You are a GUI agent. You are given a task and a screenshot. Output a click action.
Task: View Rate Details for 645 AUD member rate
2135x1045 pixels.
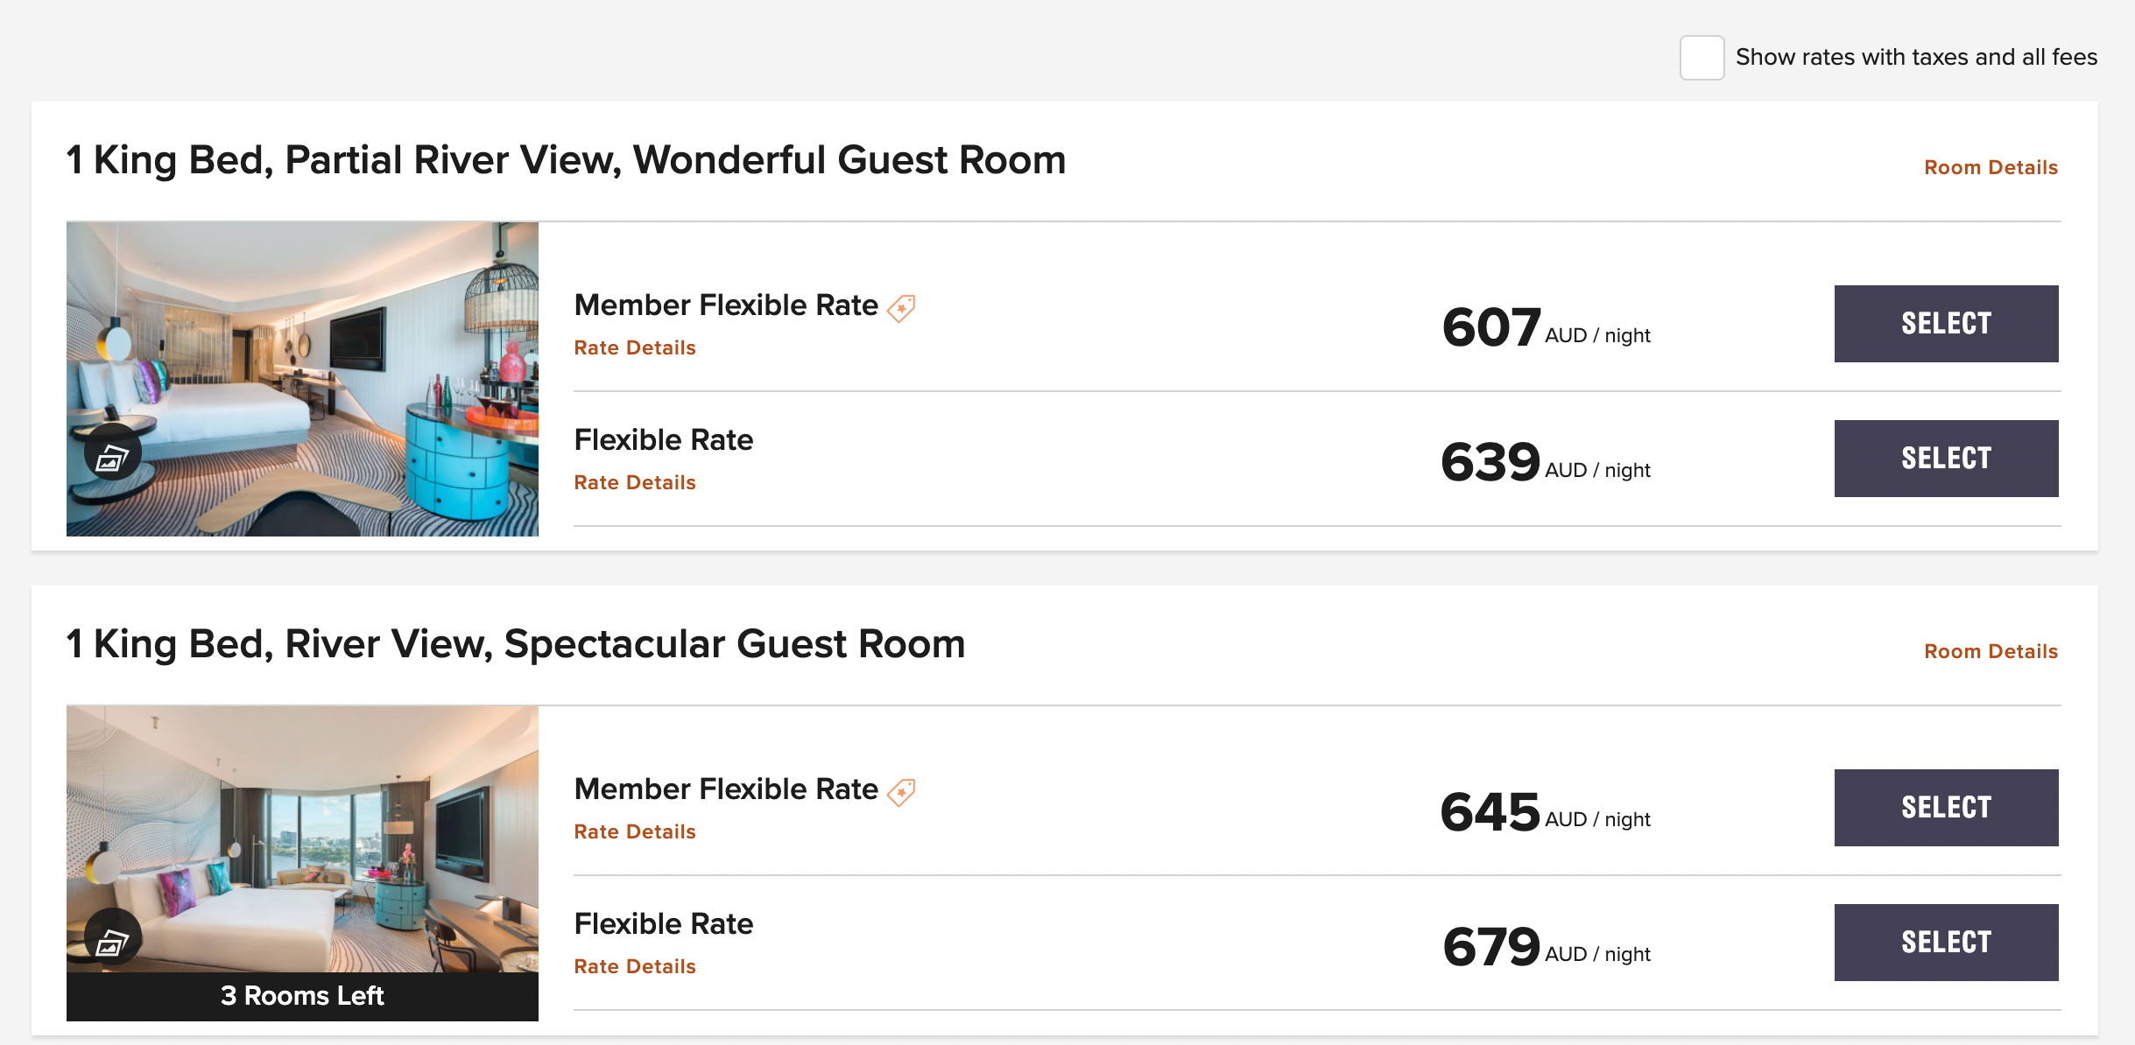(x=634, y=831)
